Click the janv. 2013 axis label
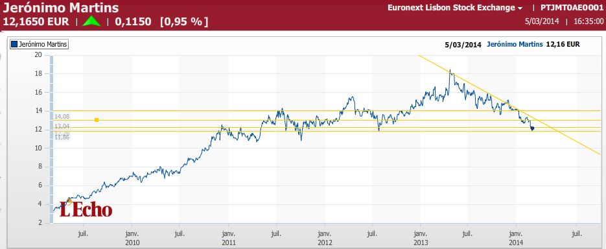 [421, 238]
